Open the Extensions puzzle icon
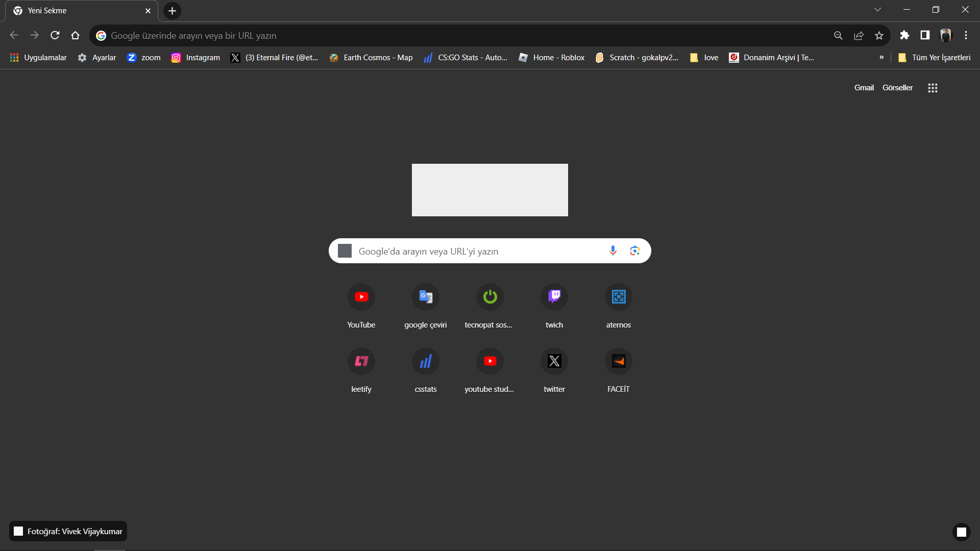Screen dimensions: 980x551 tap(904, 35)
